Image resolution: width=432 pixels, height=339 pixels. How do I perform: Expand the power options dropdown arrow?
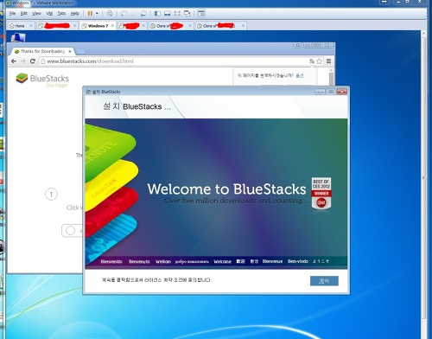point(97,14)
